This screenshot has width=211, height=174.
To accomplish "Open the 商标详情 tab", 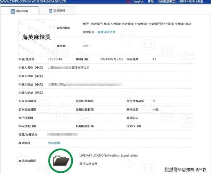I will coord(20,11).
